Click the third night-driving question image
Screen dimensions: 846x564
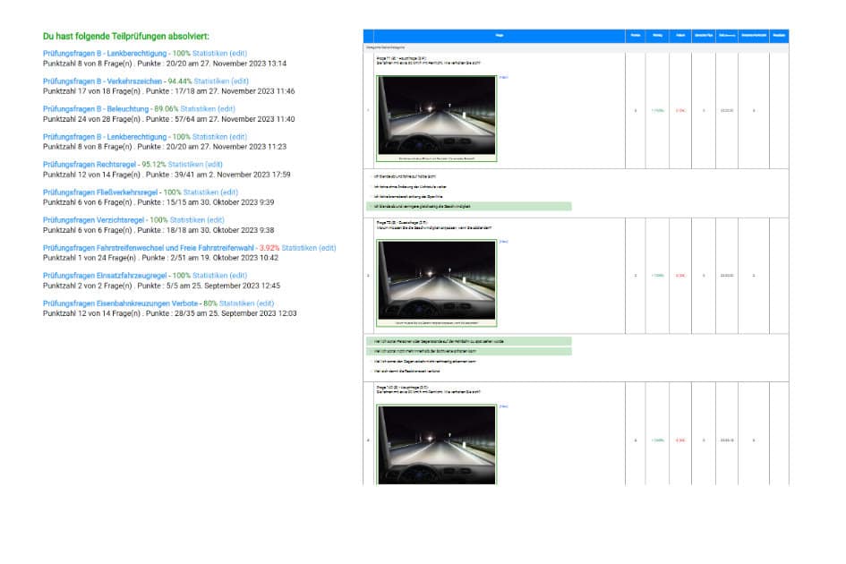pos(437,444)
